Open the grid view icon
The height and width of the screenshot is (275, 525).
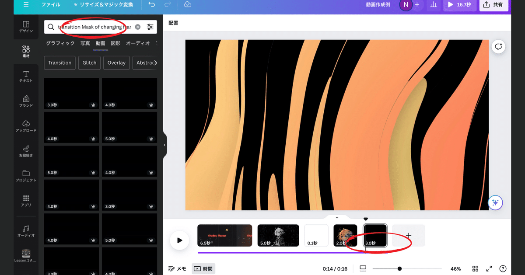pyautogui.click(x=475, y=269)
